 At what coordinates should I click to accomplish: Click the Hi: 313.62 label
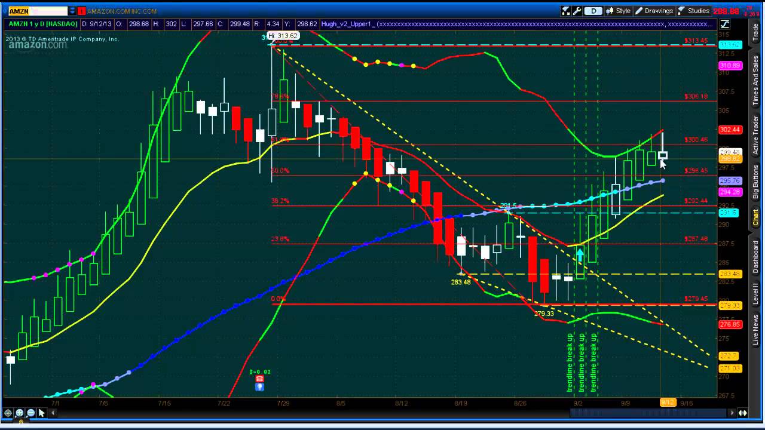(284, 36)
